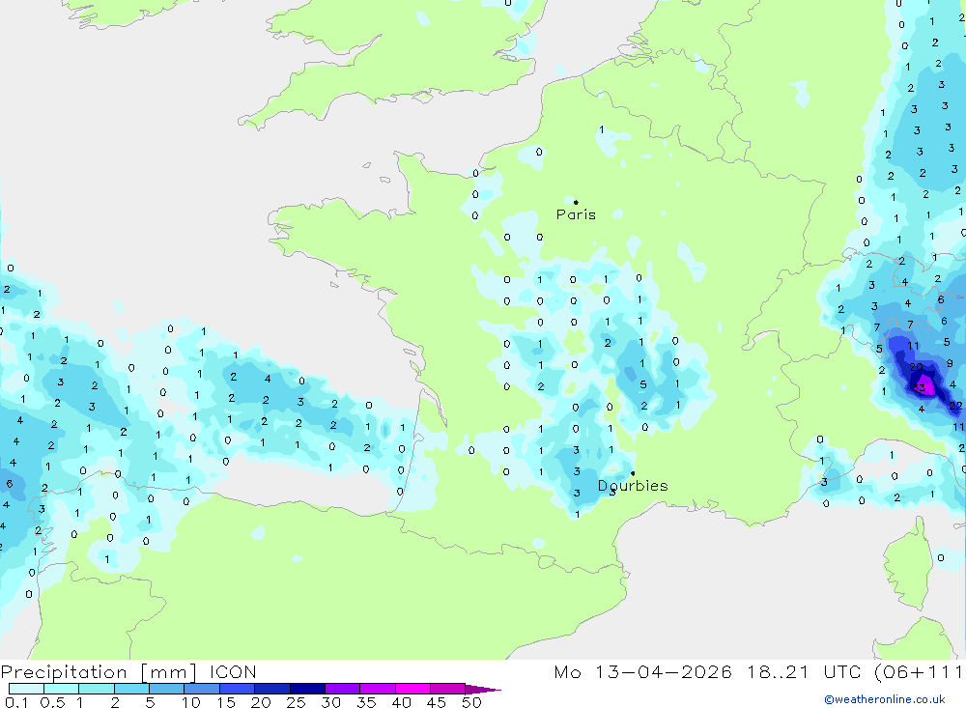Select the lightest 0.1–0.5 legend color segment
Image resolution: width=966 pixels, height=708 pixels.
26,689
